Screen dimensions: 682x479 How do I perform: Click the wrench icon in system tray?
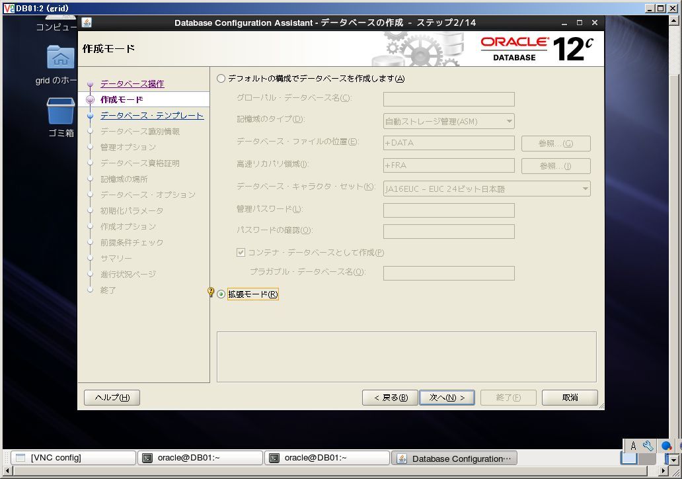pos(648,445)
